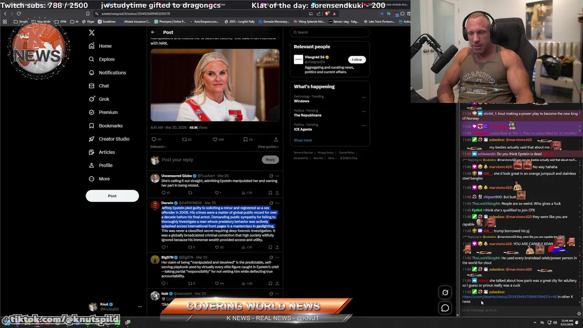Open Premium in the sidebar
The image size is (583, 328).
(x=103, y=112)
